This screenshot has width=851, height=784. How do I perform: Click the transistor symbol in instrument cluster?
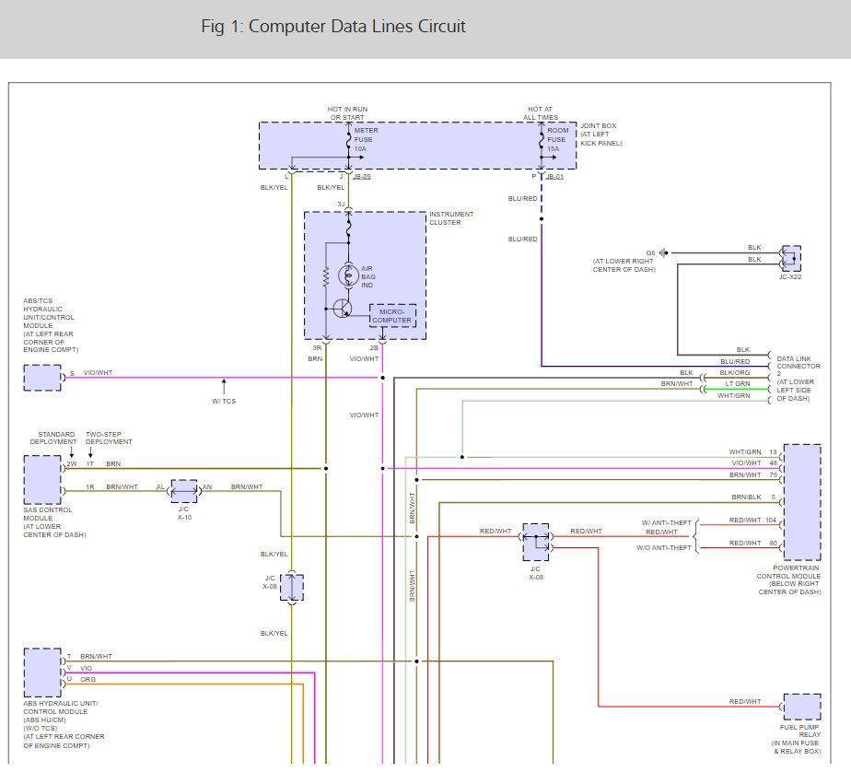click(344, 310)
